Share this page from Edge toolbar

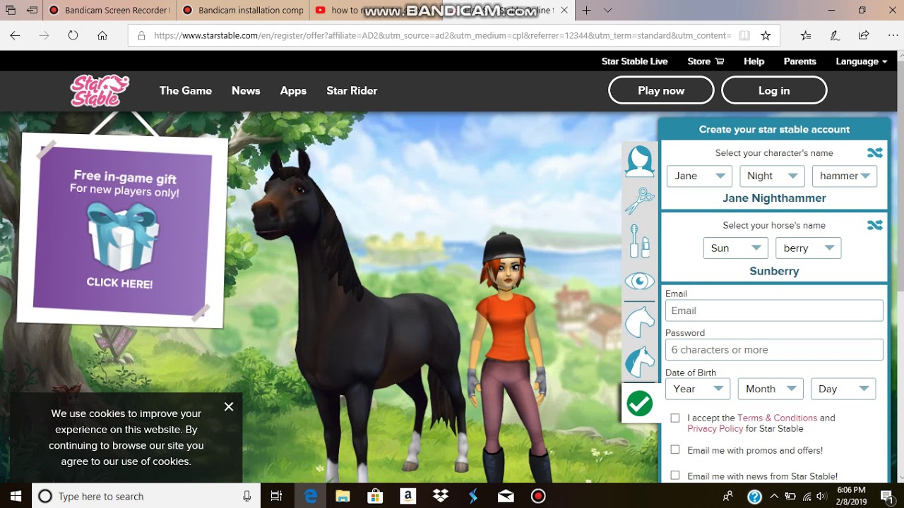click(863, 35)
